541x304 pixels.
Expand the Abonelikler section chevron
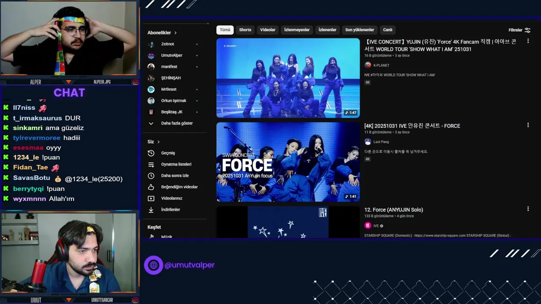175,33
